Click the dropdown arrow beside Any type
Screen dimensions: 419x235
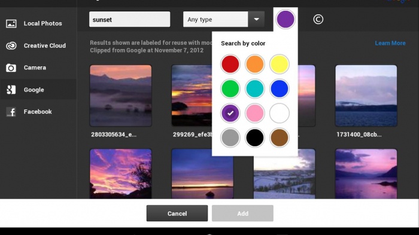256,19
